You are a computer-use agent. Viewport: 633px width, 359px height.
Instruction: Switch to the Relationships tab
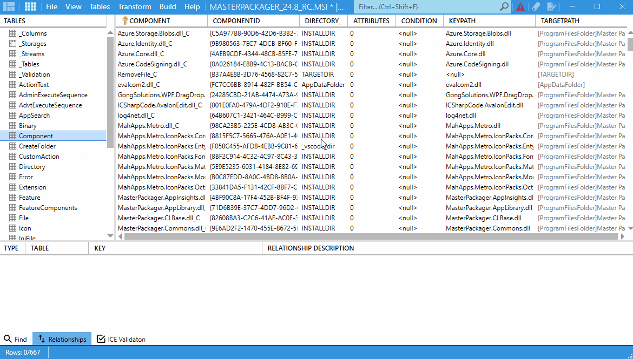62,339
